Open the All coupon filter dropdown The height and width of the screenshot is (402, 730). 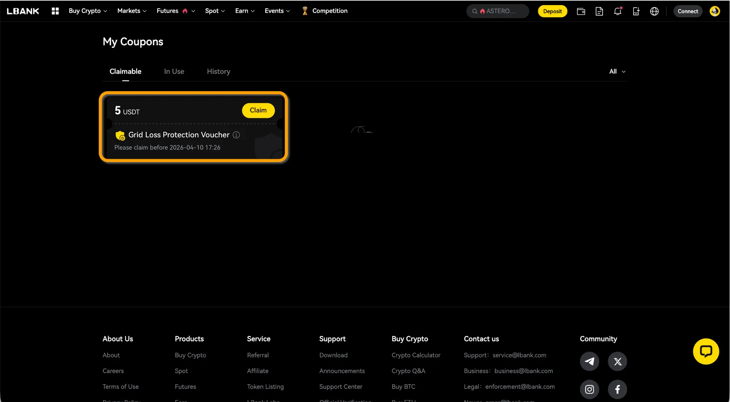(617, 72)
